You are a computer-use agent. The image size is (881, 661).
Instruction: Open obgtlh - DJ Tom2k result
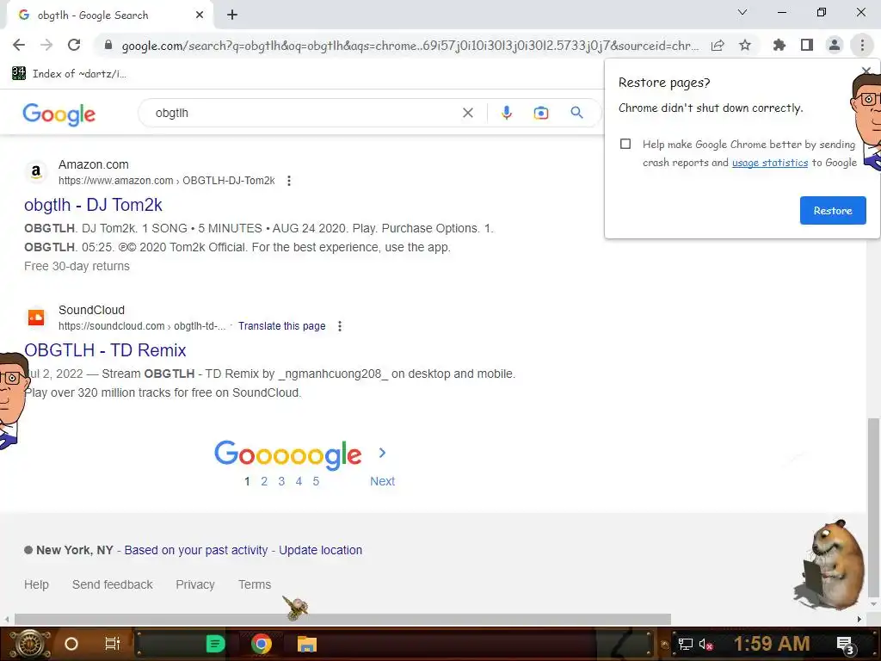click(x=93, y=205)
